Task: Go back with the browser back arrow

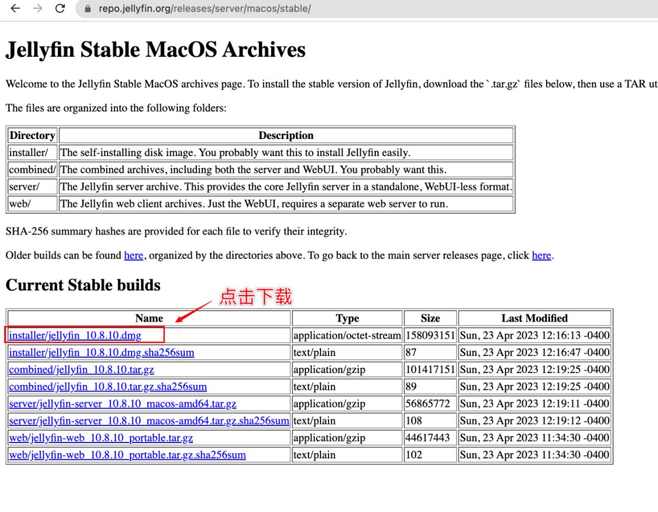Action: tap(15, 9)
